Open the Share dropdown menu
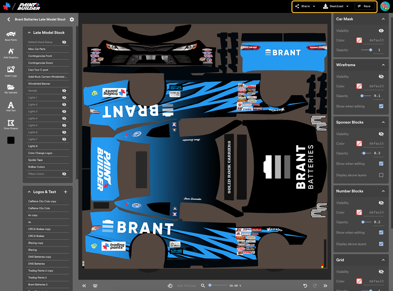Image resolution: width=393 pixels, height=291 pixels. tap(305, 6)
